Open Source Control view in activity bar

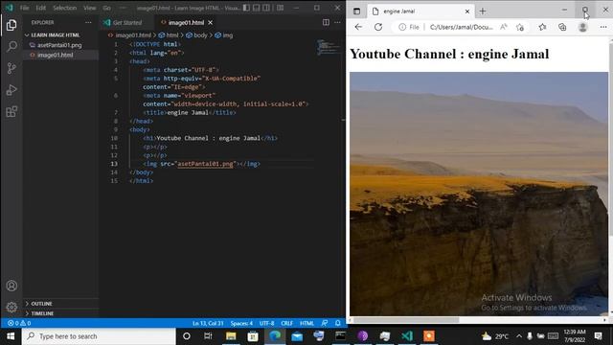coord(11,68)
